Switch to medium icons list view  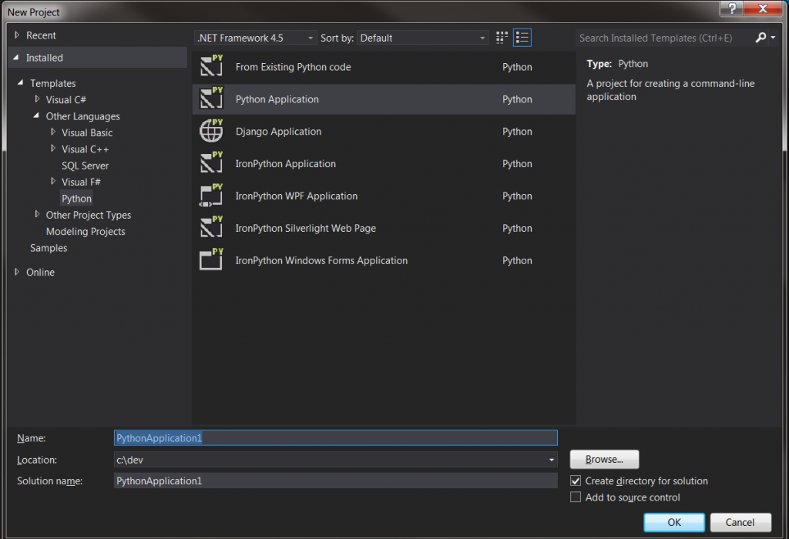(522, 38)
